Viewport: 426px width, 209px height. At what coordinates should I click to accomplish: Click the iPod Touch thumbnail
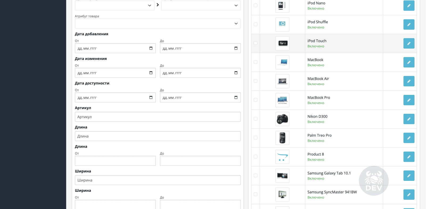(282, 43)
